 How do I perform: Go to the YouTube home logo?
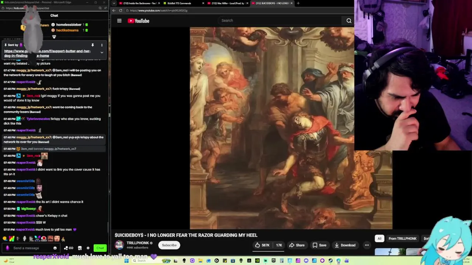(138, 21)
